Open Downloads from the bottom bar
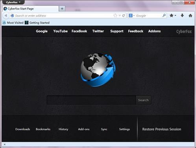Image resolution: width=196 pixels, height=148 pixels. (x=23, y=129)
